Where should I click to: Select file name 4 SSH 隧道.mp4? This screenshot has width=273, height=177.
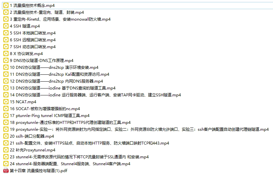tap(25, 26)
